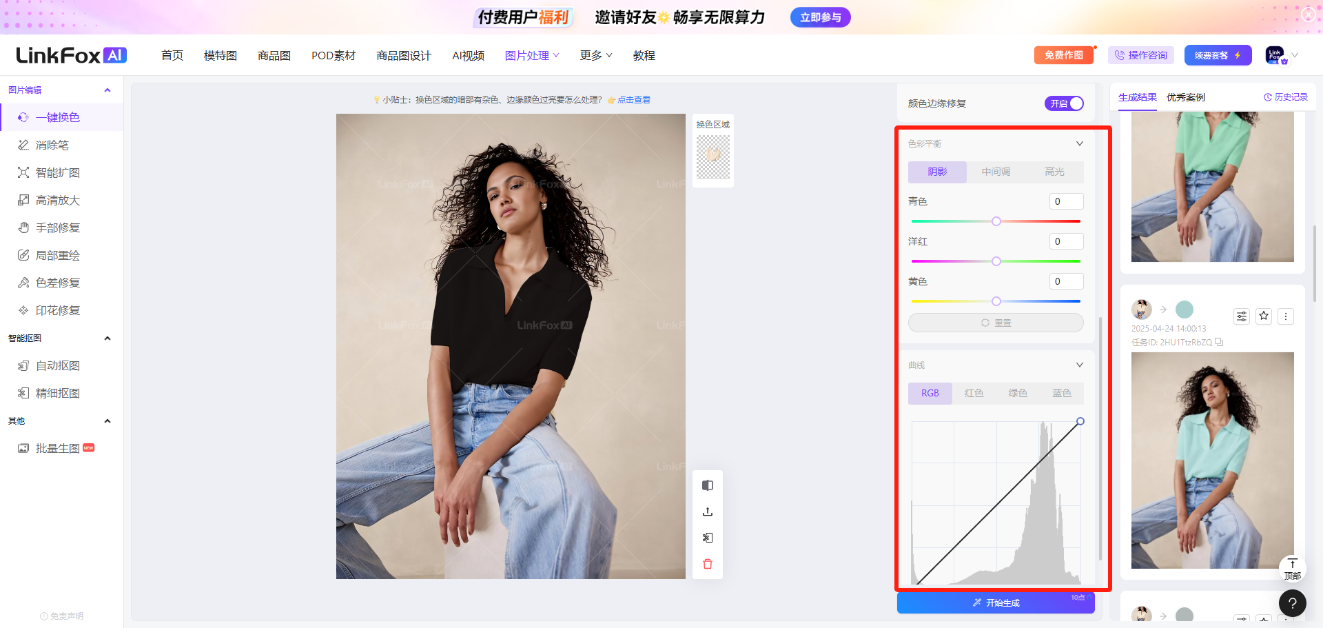This screenshot has height=628, width=1323.
Task: Open three-dot menu on result card
Action: (1286, 316)
